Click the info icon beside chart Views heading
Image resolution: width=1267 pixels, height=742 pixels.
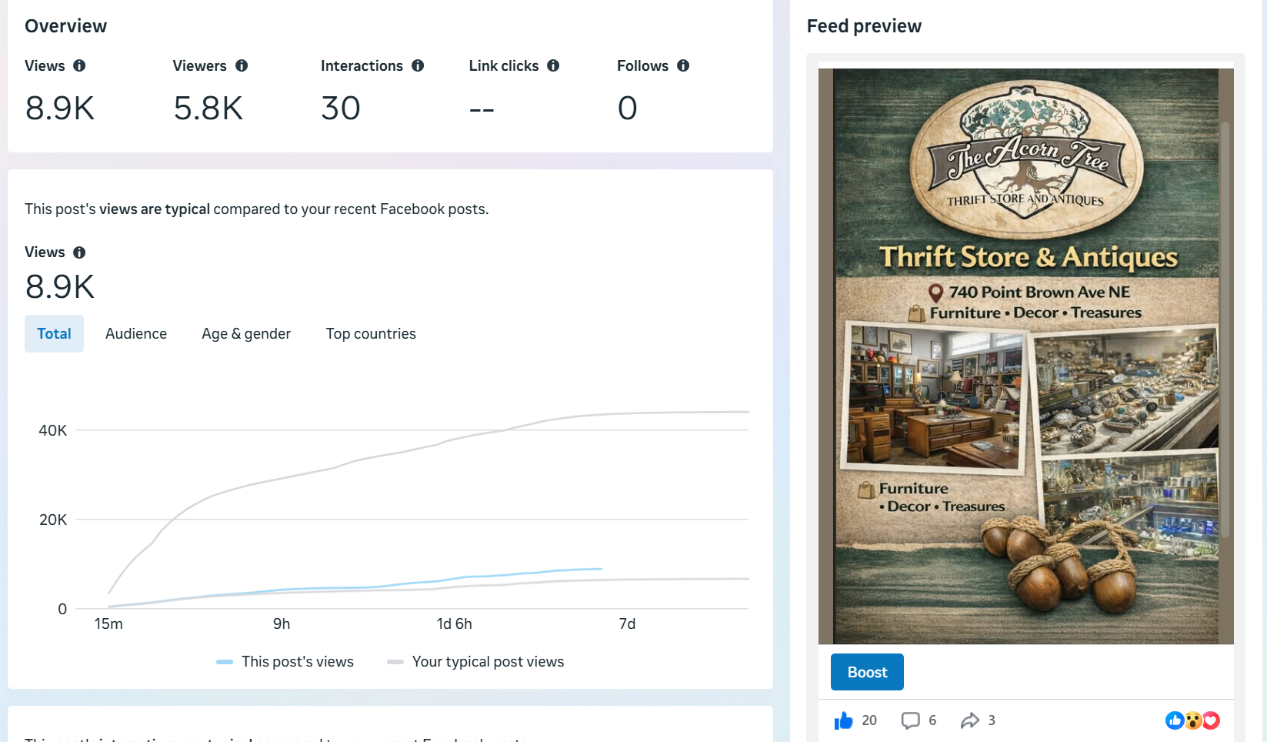click(79, 252)
